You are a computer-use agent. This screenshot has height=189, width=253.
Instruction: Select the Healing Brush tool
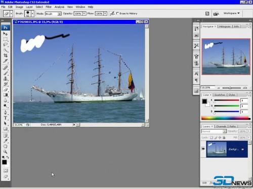point(6,68)
